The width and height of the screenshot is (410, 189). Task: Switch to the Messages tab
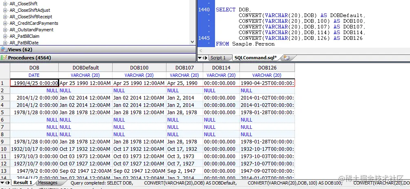(48, 183)
